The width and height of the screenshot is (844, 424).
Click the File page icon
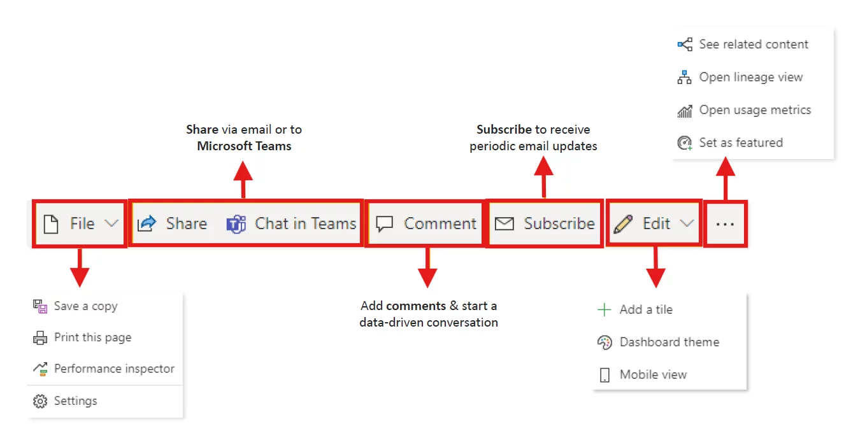coord(51,223)
